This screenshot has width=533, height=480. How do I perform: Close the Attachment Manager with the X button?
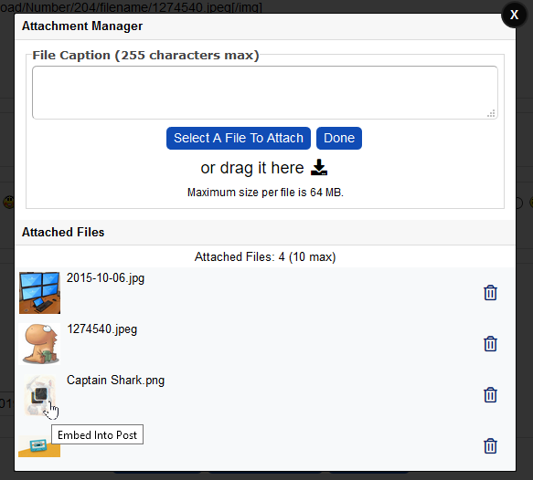[x=514, y=15]
